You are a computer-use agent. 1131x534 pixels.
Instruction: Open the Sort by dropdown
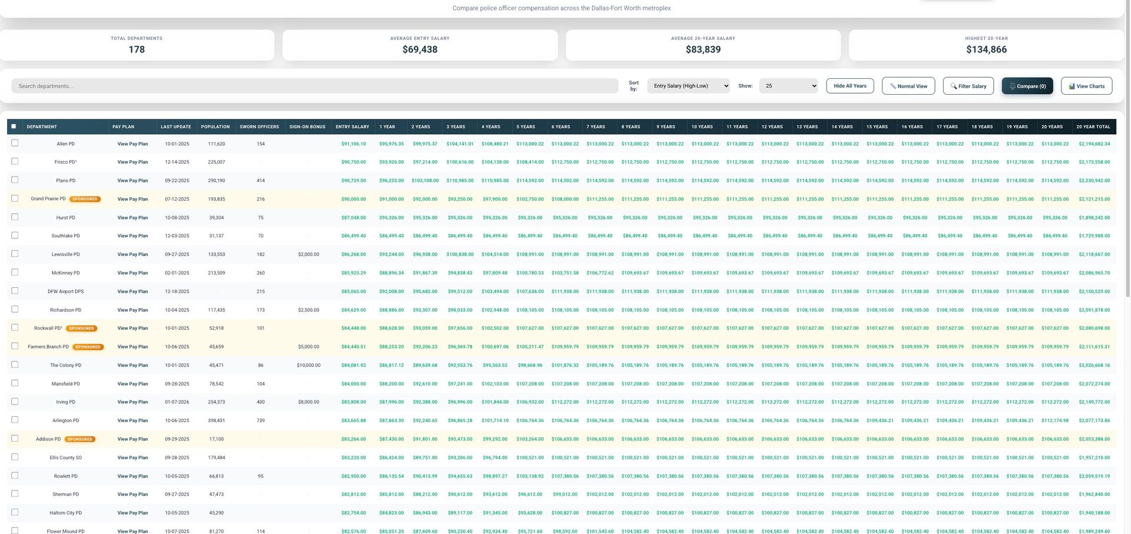pyautogui.click(x=688, y=86)
